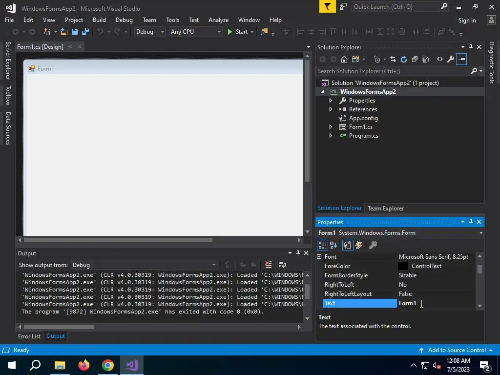Click the Home icon in Solution Explorer
500x375 pixels.
click(344, 59)
